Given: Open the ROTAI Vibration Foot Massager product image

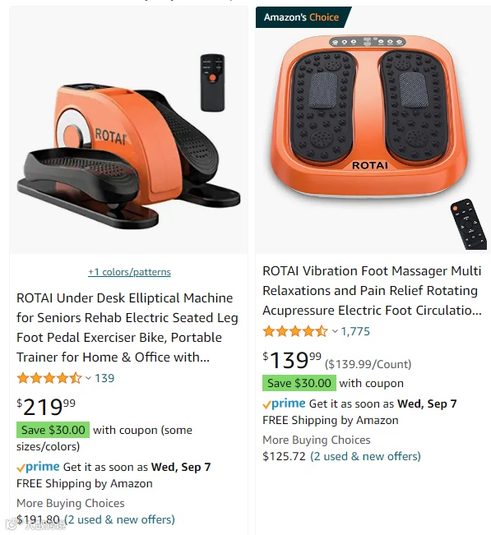Looking at the screenshot, I should pyautogui.click(x=373, y=130).
